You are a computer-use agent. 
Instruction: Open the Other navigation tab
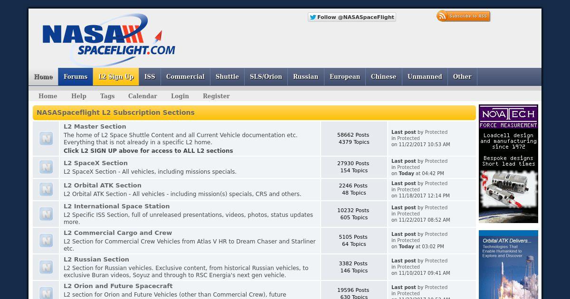point(462,76)
